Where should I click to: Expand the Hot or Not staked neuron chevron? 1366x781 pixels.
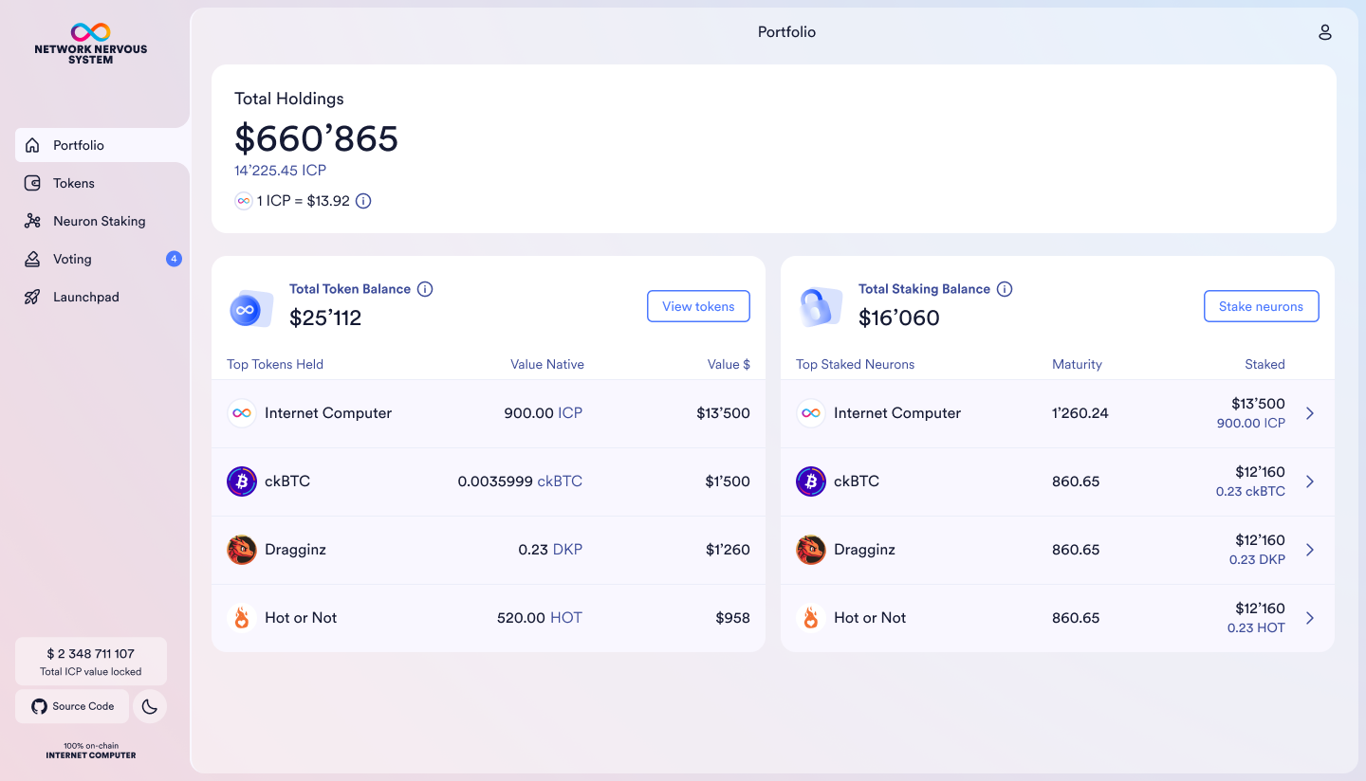coord(1310,618)
